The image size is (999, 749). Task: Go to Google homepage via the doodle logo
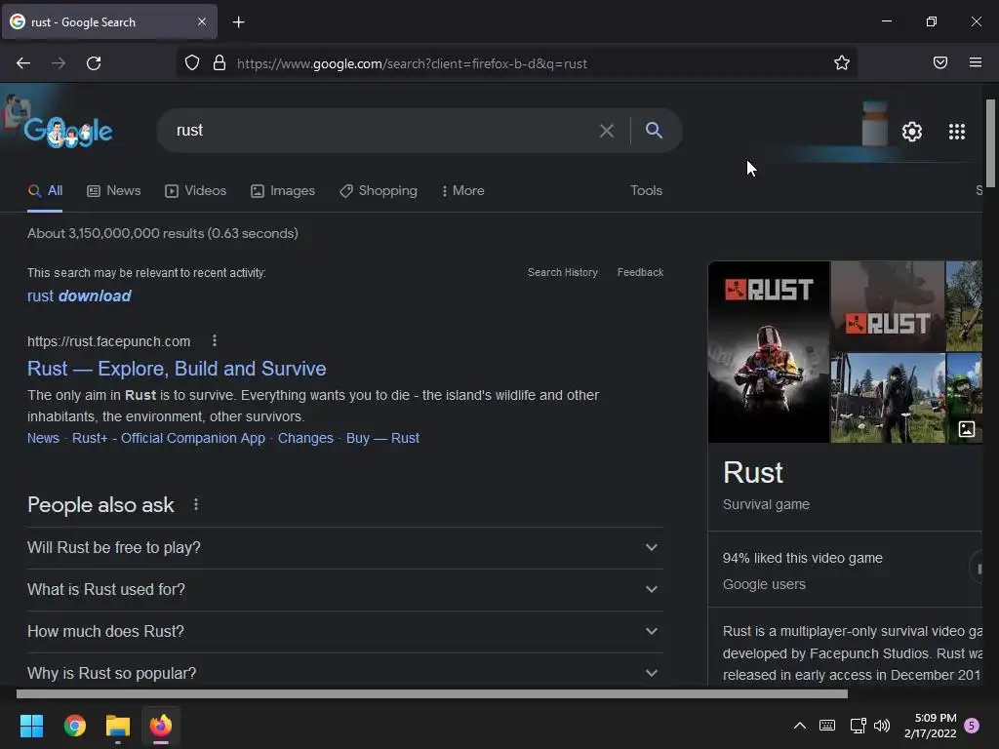coord(67,132)
